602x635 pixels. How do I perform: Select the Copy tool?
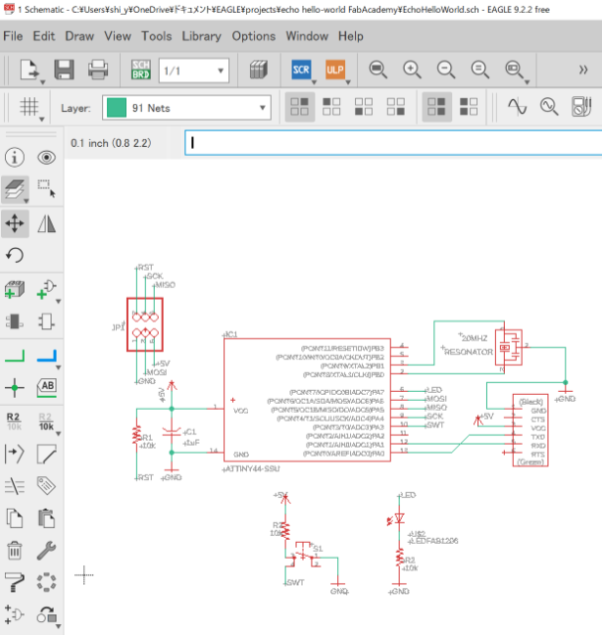click(15, 518)
